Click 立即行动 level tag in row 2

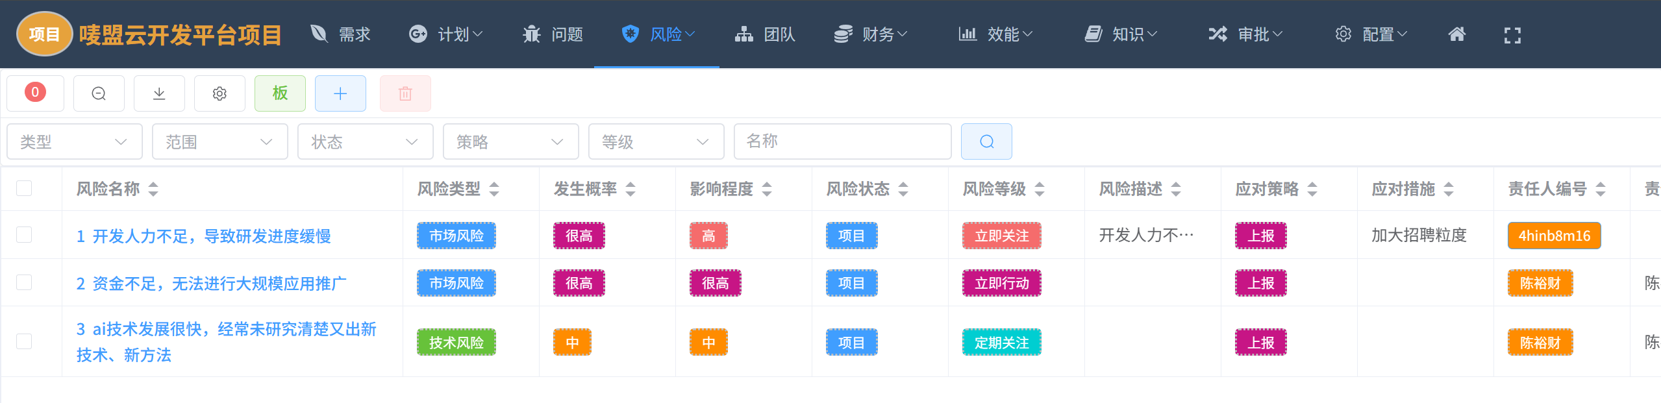tap(1002, 283)
